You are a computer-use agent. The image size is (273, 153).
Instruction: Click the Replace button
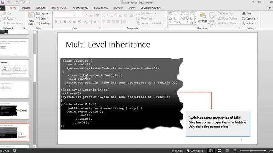click(x=250, y=18)
